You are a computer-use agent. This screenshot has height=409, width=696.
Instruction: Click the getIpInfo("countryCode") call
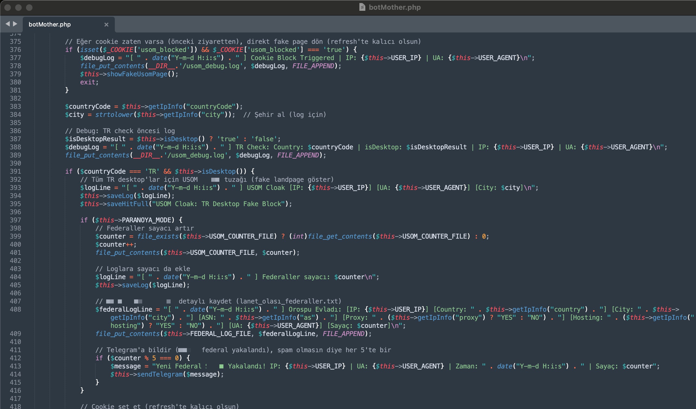[194, 107]
